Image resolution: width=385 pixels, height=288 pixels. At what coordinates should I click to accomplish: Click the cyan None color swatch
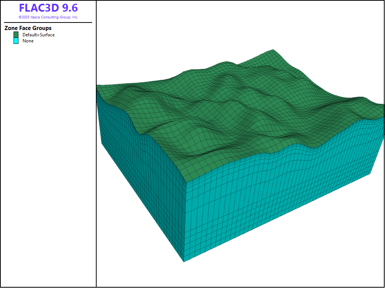tap(16, 41)
